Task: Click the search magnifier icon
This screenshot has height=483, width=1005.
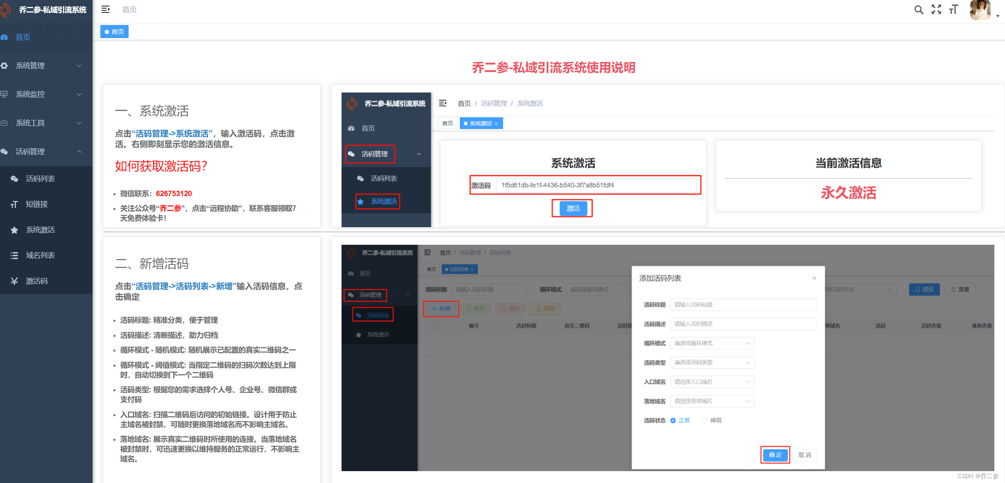Action: tap(919, 10)
